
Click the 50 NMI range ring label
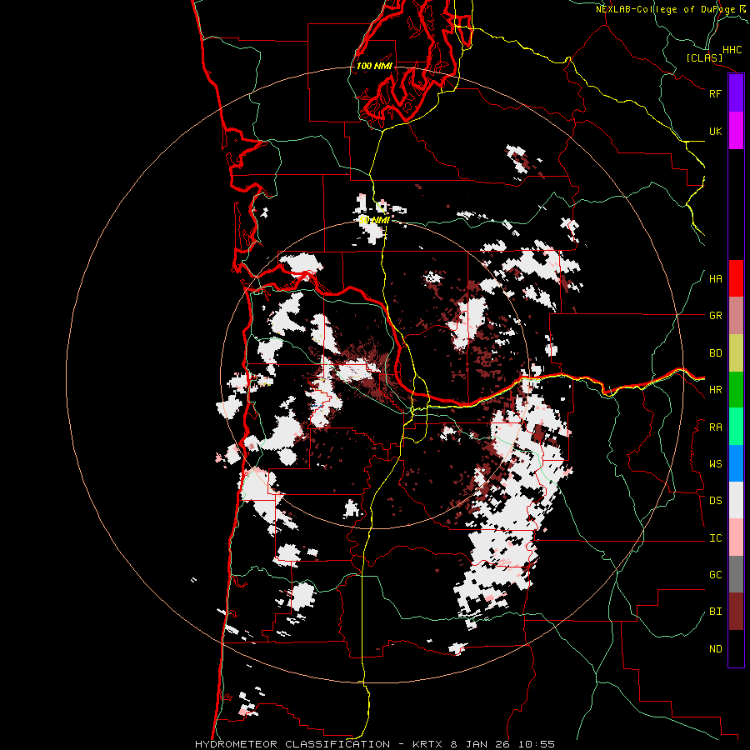click(374, 220)
